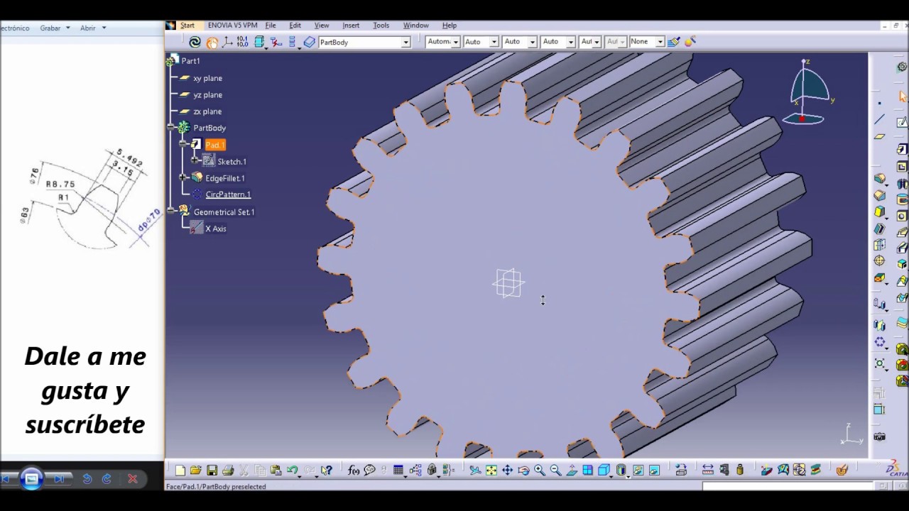909x511 pixels.
Task: Click the Fit All In icon
Action: (491, 470)
